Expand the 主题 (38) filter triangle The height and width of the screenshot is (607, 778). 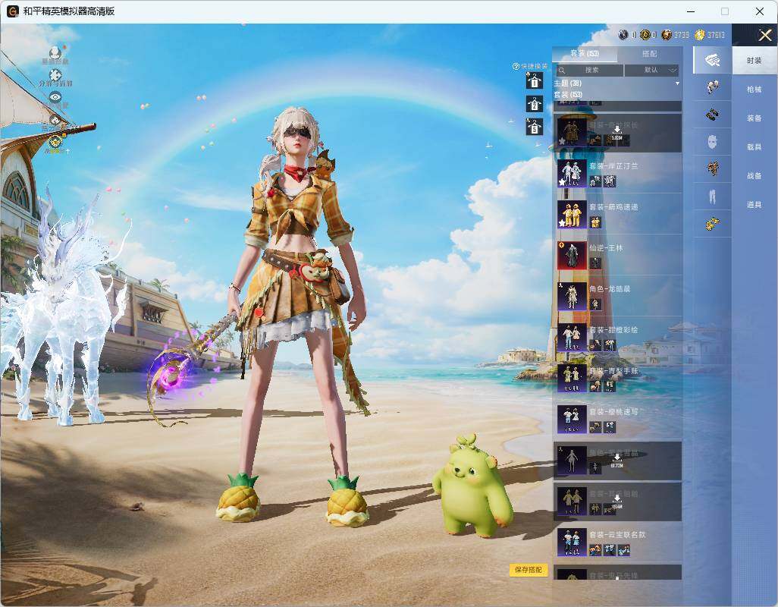pyautogui.click(x=677, y=83)
